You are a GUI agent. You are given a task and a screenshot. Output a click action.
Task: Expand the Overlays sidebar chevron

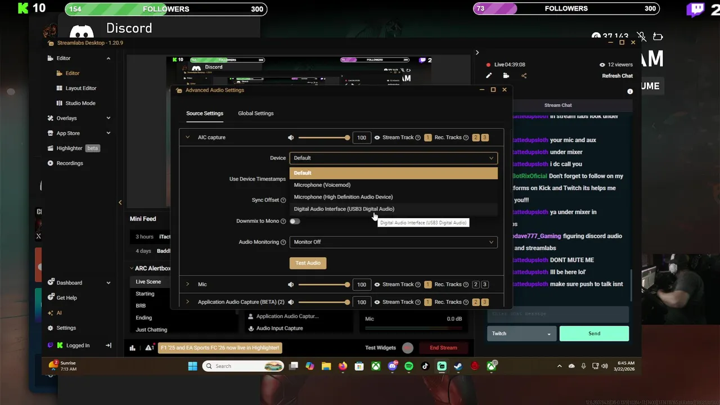(x=108, y=118)
